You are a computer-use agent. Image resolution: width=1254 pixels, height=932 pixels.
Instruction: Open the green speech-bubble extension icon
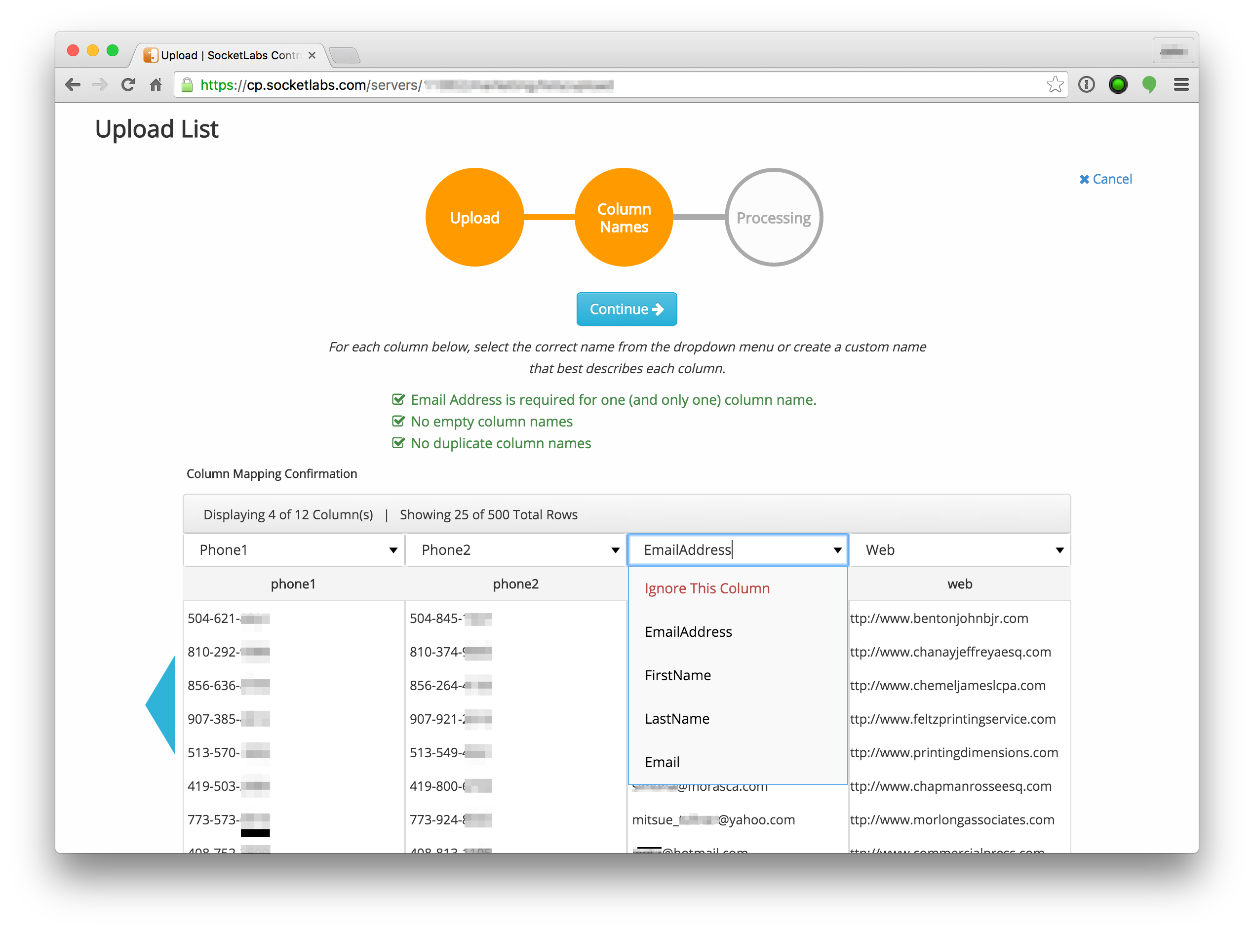point(1149,84)
